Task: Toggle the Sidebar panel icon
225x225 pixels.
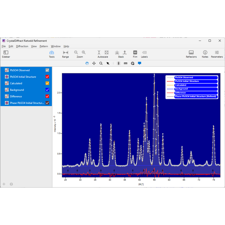Action: (6, 52)
